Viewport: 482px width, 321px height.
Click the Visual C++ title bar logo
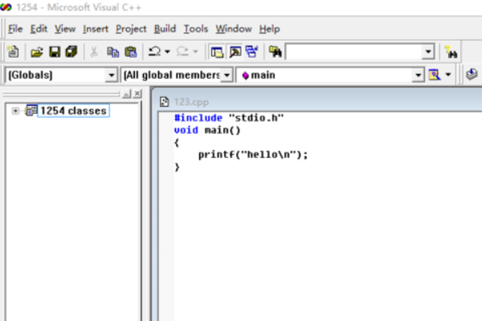click(6, 6)
